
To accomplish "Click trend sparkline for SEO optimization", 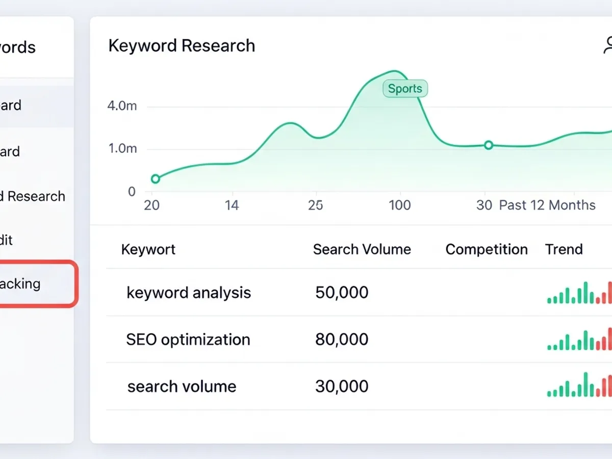I will pos(579,340).
